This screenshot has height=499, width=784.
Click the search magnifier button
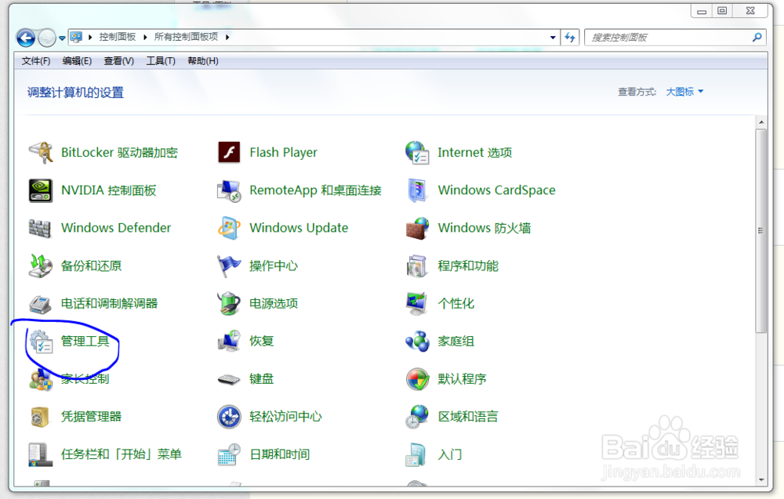point(757,37)
